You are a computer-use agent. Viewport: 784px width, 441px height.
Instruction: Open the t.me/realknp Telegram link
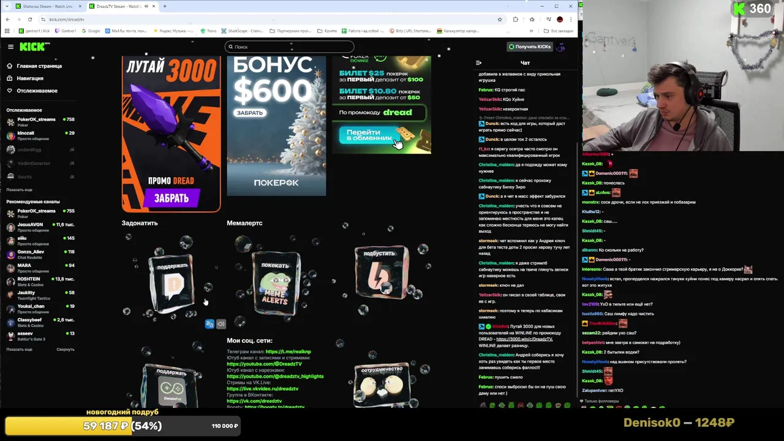click(x=288, y=352)
